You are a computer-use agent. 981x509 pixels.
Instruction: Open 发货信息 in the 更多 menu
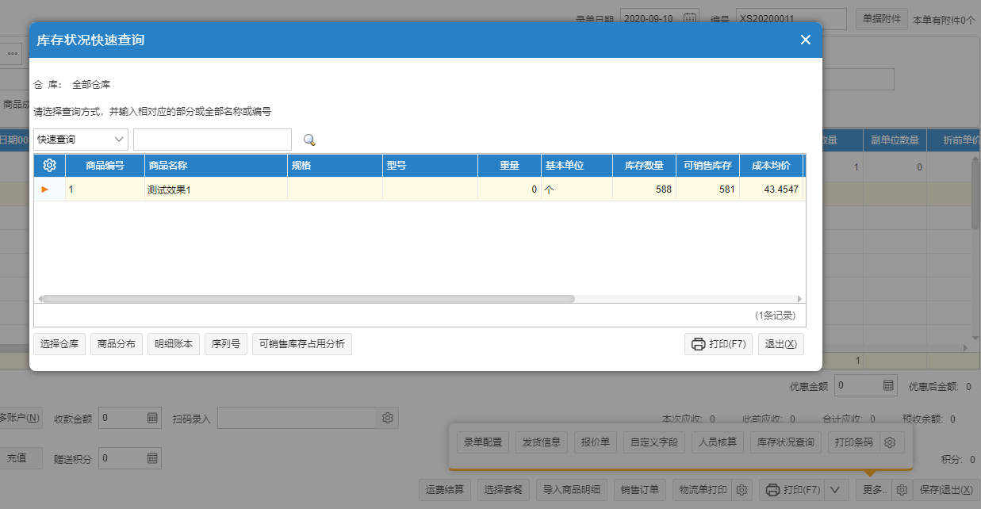[x=542, y=442]
